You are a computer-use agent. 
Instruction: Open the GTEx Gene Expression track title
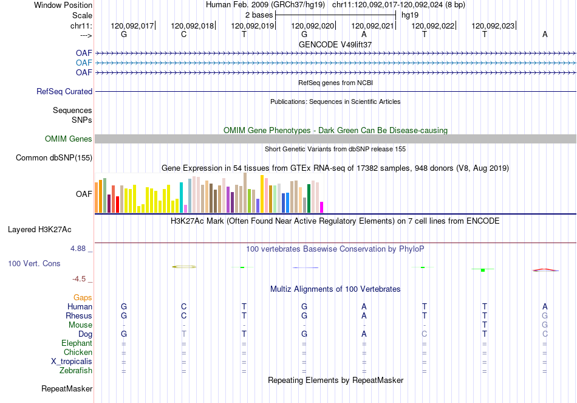[335, 168]
